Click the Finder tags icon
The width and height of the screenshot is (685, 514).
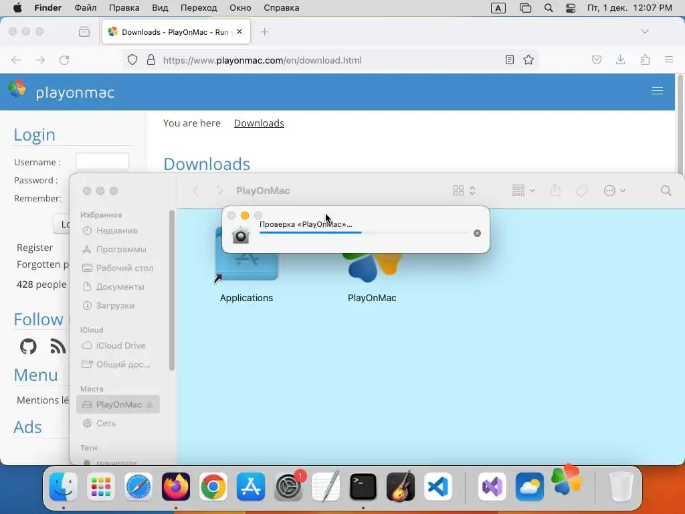(581, 191)
